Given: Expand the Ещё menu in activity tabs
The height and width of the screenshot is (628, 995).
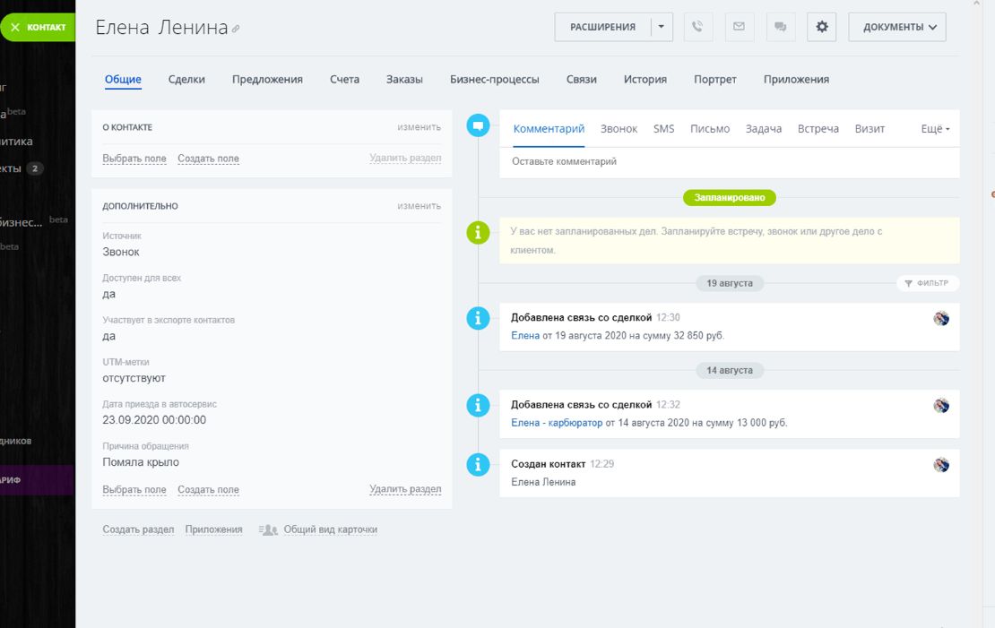Looking at the screenshot, I should coord(935,129).
